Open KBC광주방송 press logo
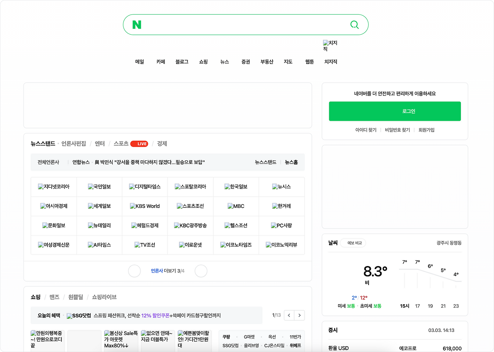 click(x=190, y=226)
